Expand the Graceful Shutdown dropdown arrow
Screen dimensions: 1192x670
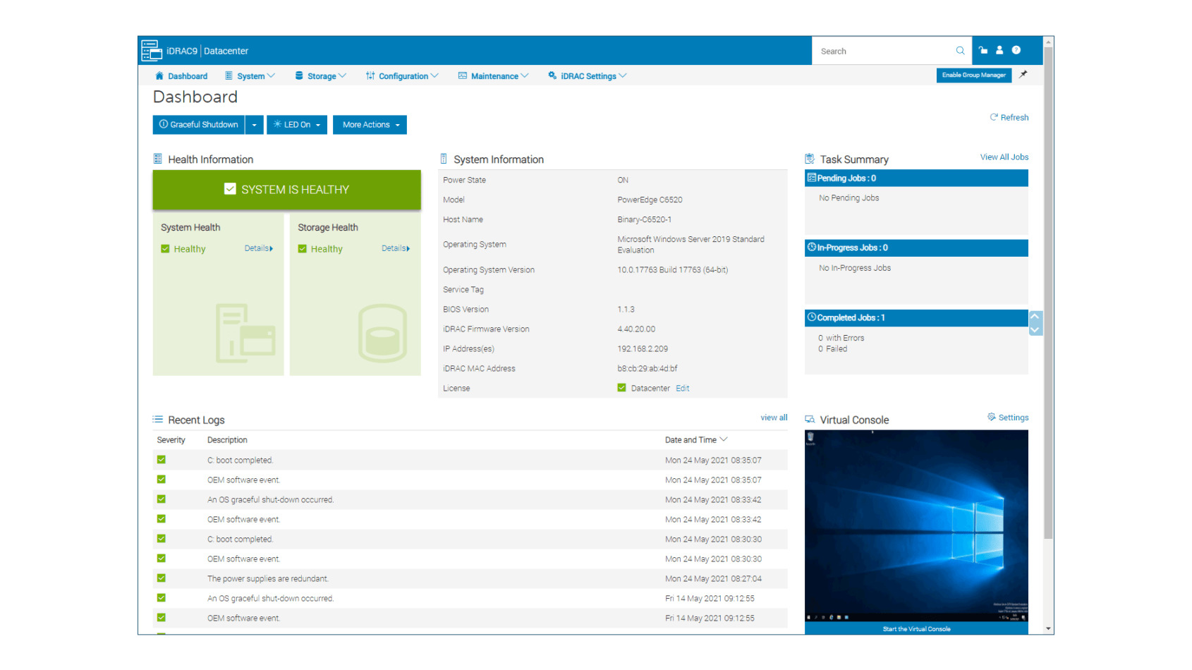pos(255,125)
